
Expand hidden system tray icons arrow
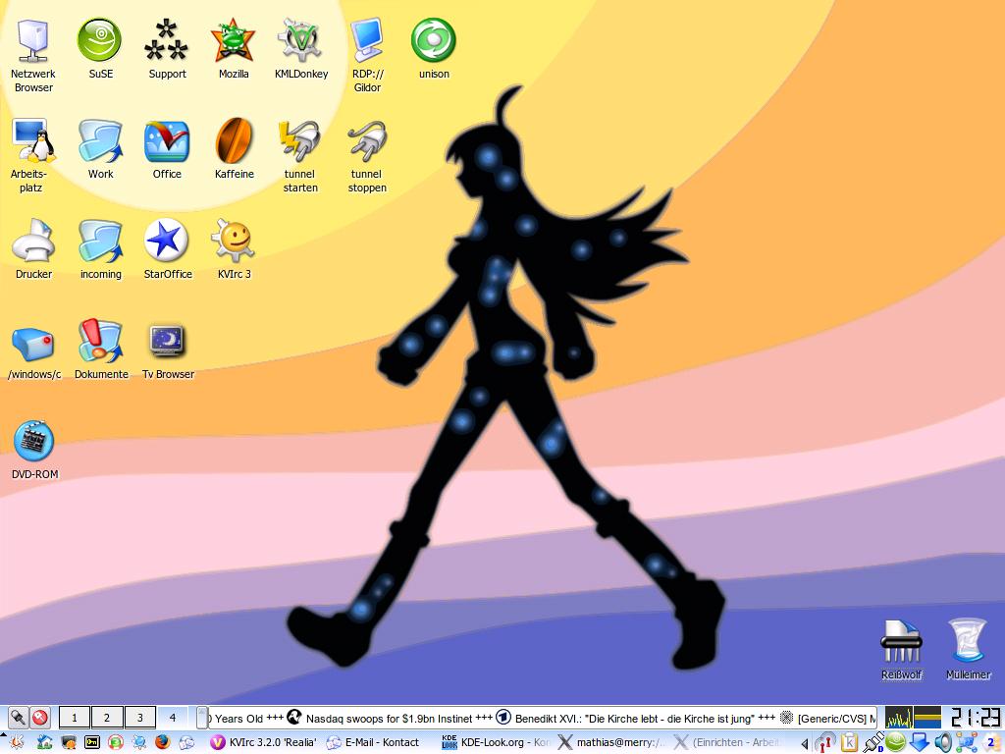click(805, 744)
